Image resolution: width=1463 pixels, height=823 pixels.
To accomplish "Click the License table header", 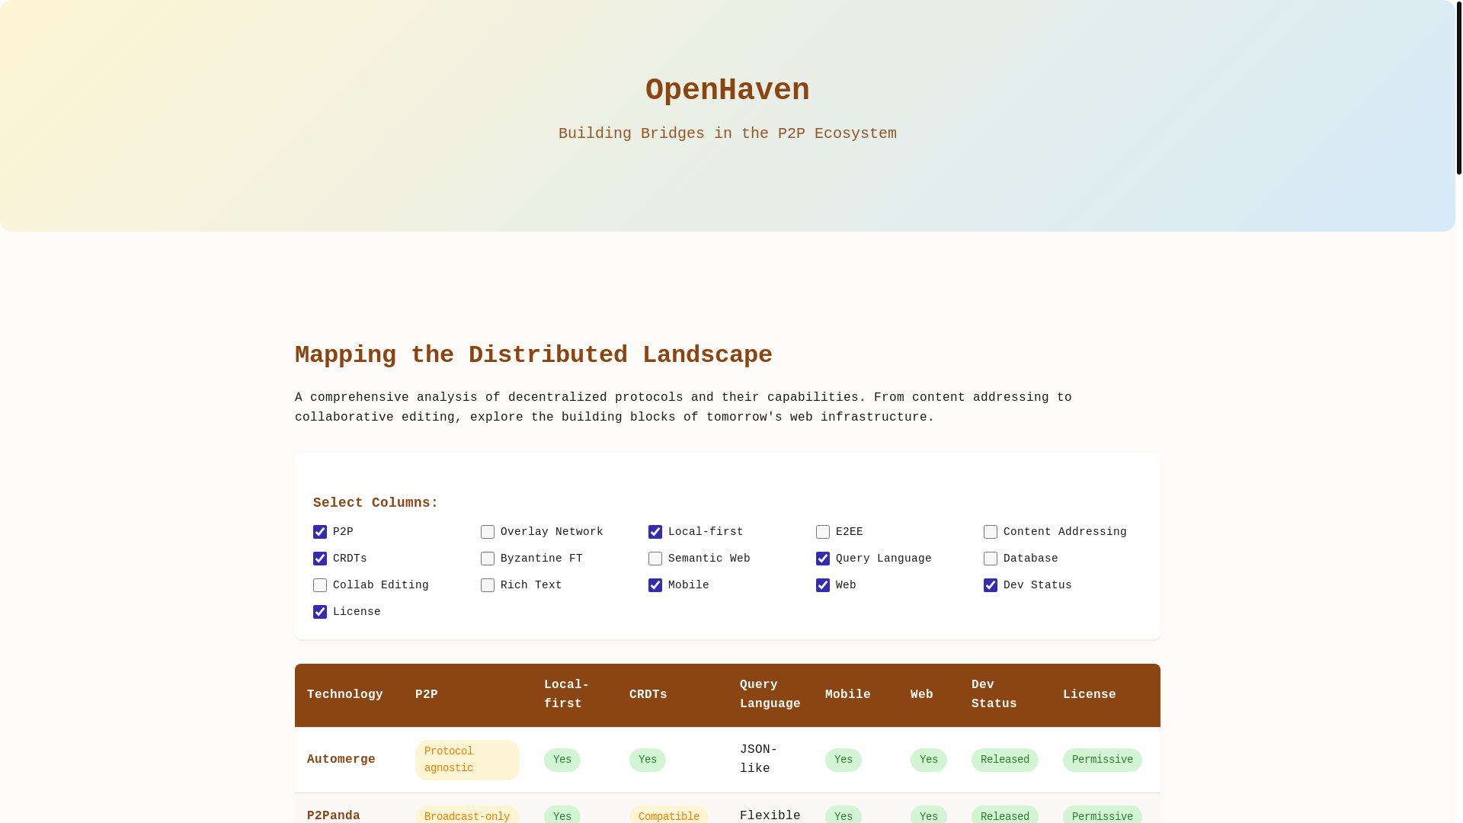I will (x=1106, y=695).
